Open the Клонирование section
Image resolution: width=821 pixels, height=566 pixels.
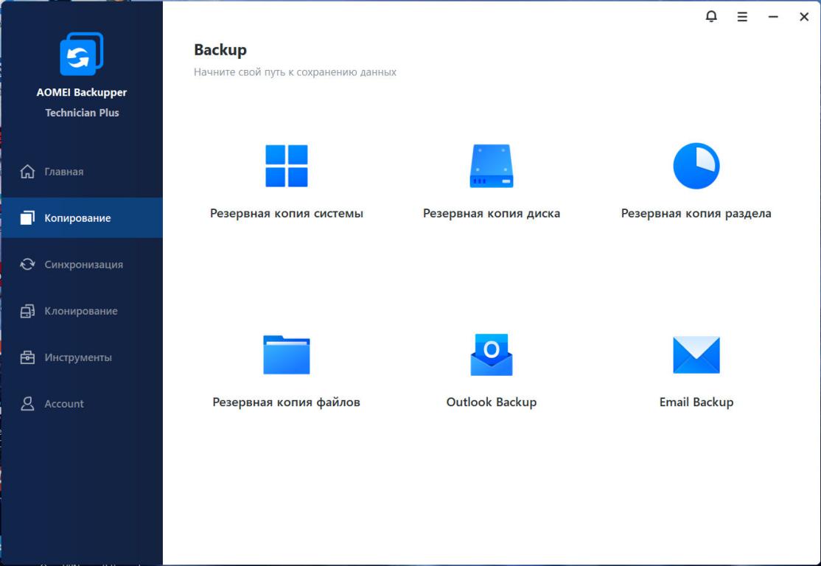pyautogui.click(x=80, y=311)
